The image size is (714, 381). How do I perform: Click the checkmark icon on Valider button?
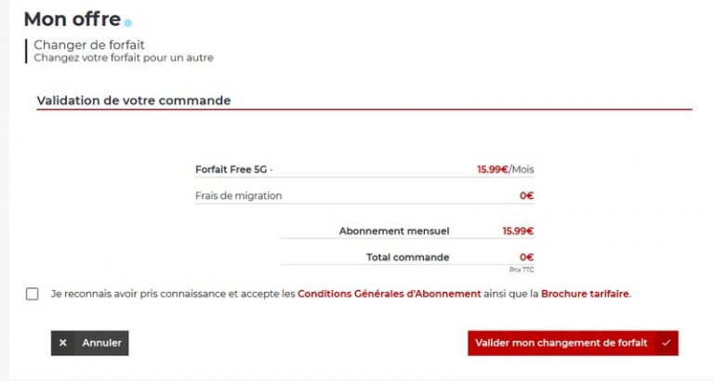pyautogui.click(x=666, y=343)
